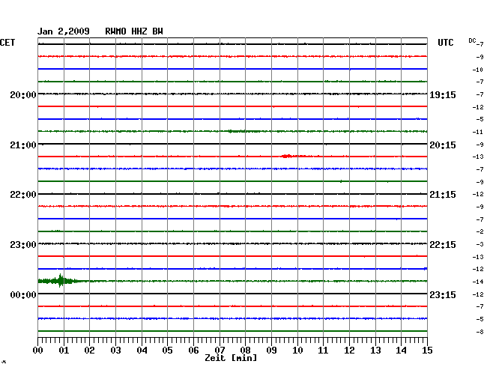
Task: Click minute "14" on the Zeit axis
Action: click(x=401, y=351)
